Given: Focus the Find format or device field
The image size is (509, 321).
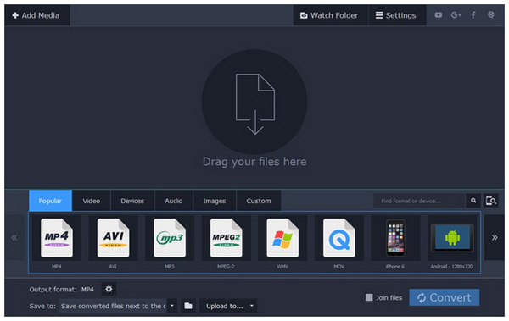Looking at the screenshot, I should point(419,201).
